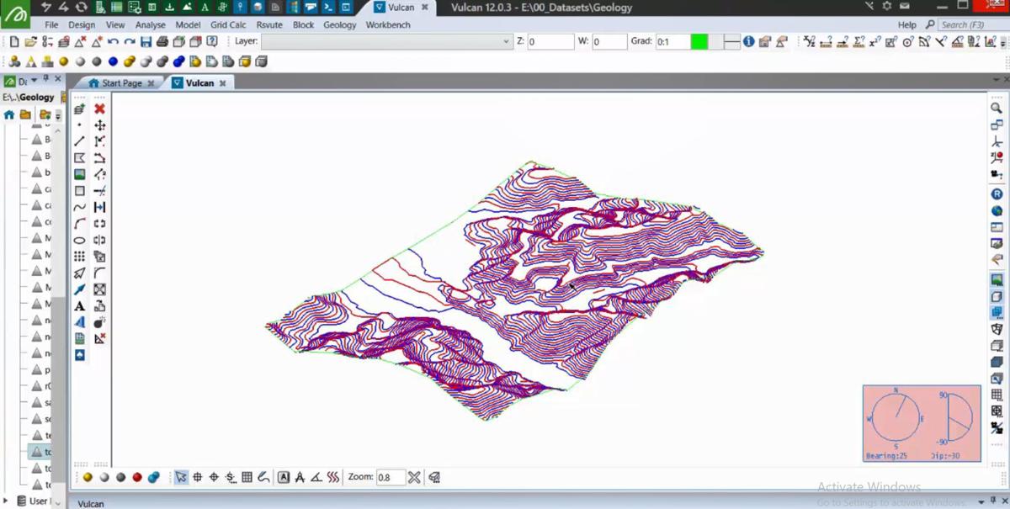
Task: Click the Z value input field
Action: tap(550, 41)
